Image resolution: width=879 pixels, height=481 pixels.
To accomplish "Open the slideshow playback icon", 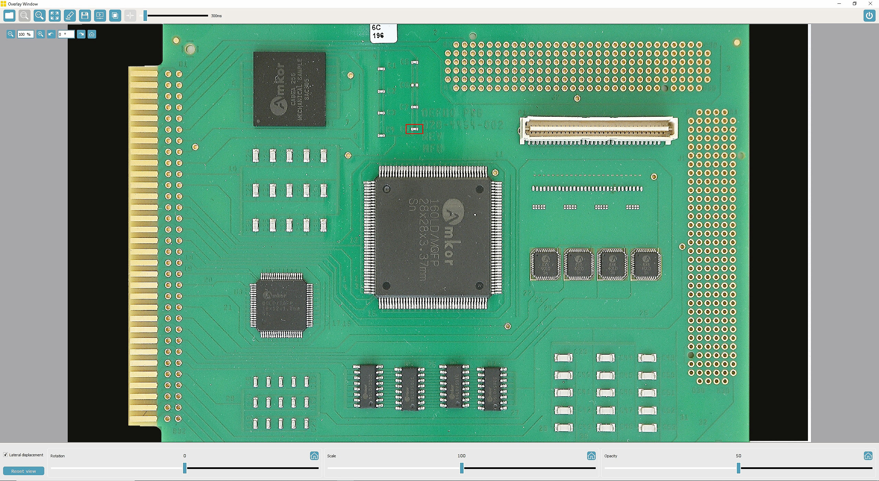I will tap(100, 15).
